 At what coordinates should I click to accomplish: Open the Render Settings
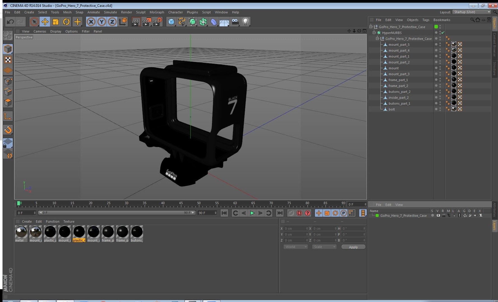coord(158,22)
